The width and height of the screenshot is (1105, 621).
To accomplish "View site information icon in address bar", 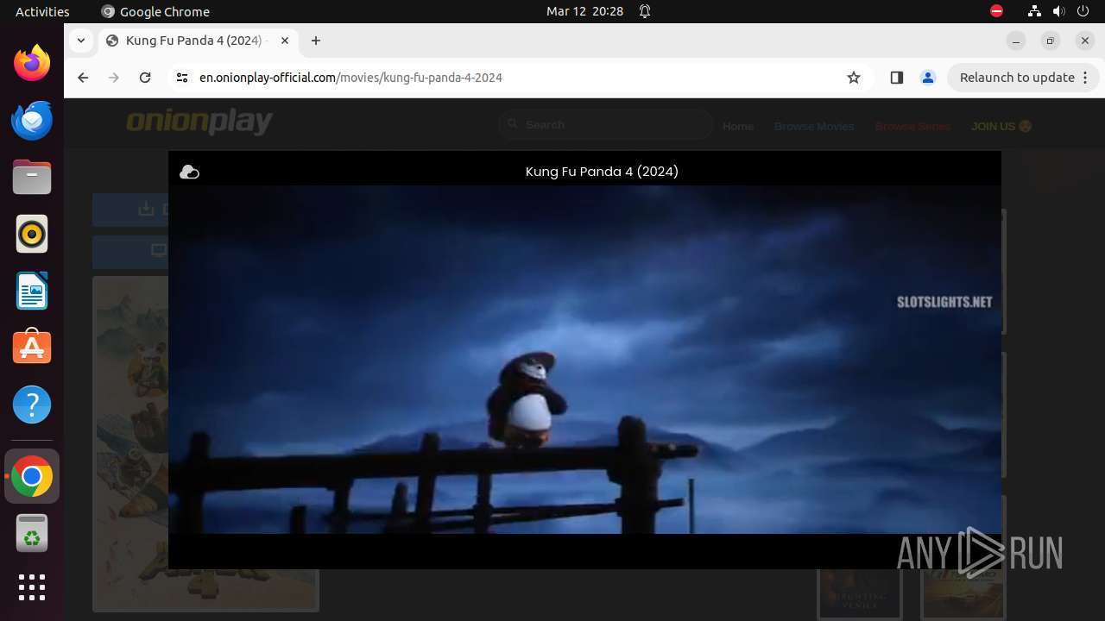I will [181, 78].
